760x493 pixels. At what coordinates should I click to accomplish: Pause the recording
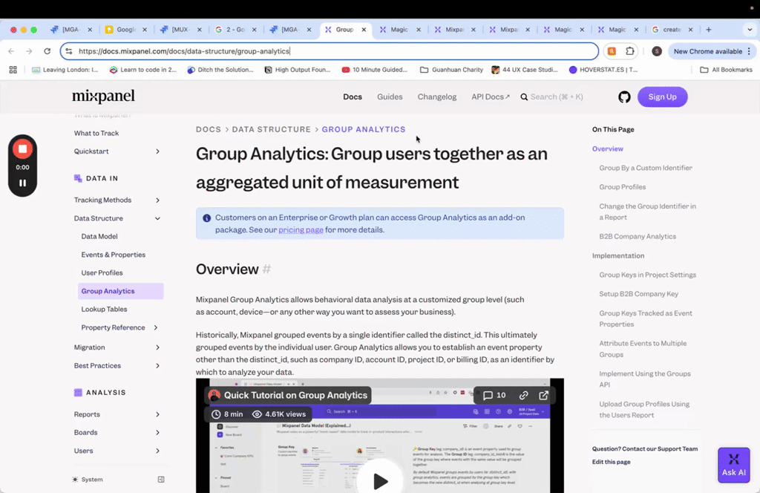23,183
